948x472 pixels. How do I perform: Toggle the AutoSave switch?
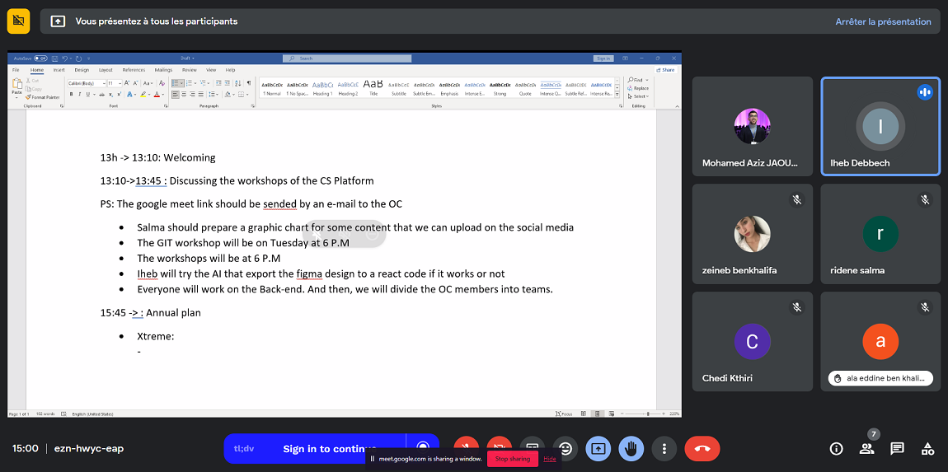pos(40,58)
